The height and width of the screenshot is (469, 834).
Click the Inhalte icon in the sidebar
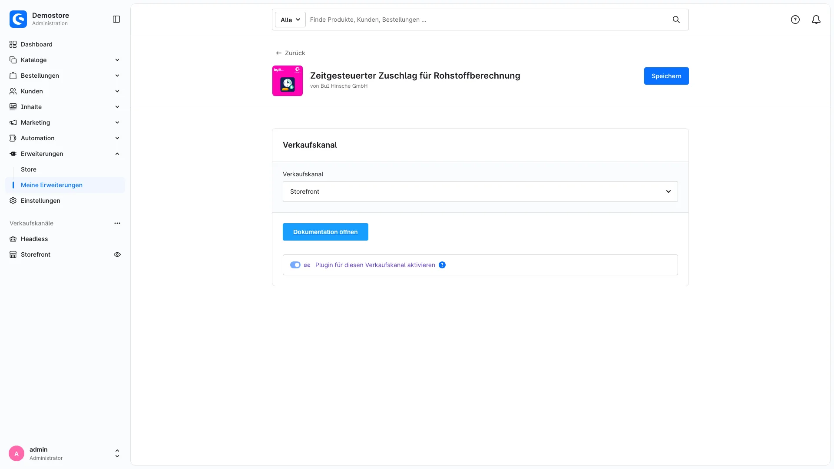pyautogui.click(x=13, y=107)
